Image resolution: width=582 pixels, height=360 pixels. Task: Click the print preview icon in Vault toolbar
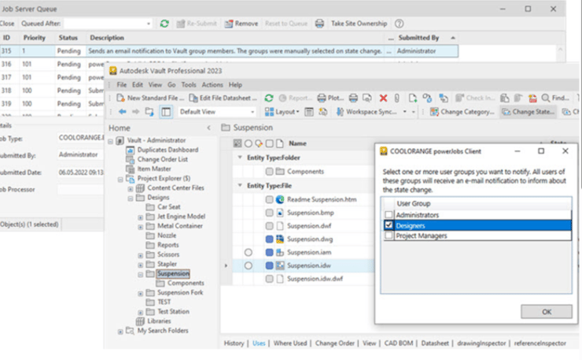367,98
